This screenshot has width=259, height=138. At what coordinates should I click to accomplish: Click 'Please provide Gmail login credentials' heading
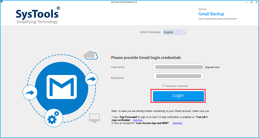pyautogui.click(x=146, y=58)
